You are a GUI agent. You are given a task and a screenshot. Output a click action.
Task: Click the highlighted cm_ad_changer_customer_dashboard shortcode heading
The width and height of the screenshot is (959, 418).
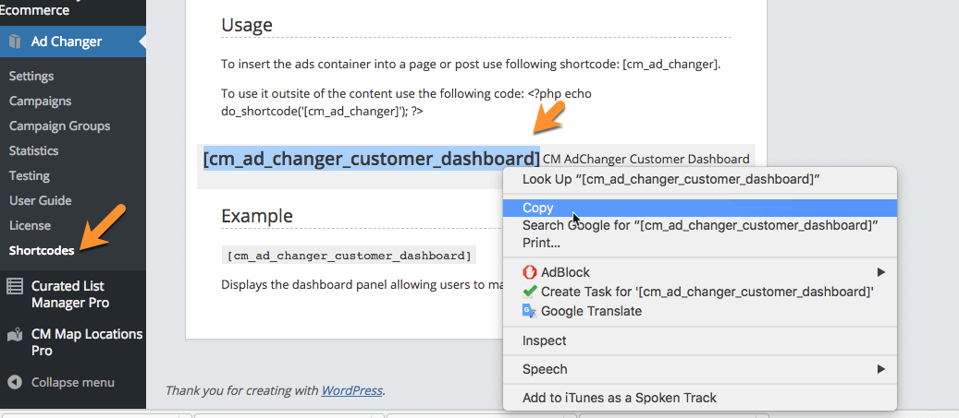[371, 159]
